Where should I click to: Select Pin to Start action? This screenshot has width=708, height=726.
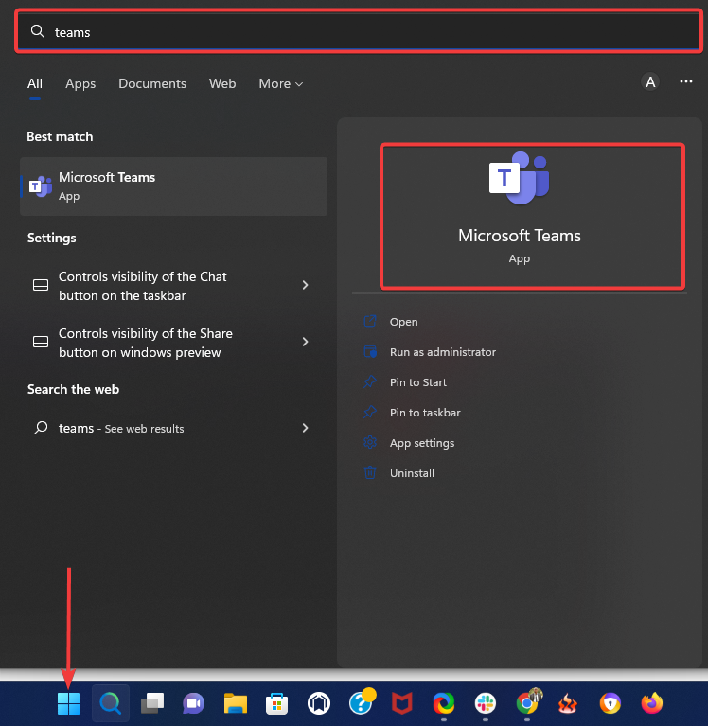point(418,382)
